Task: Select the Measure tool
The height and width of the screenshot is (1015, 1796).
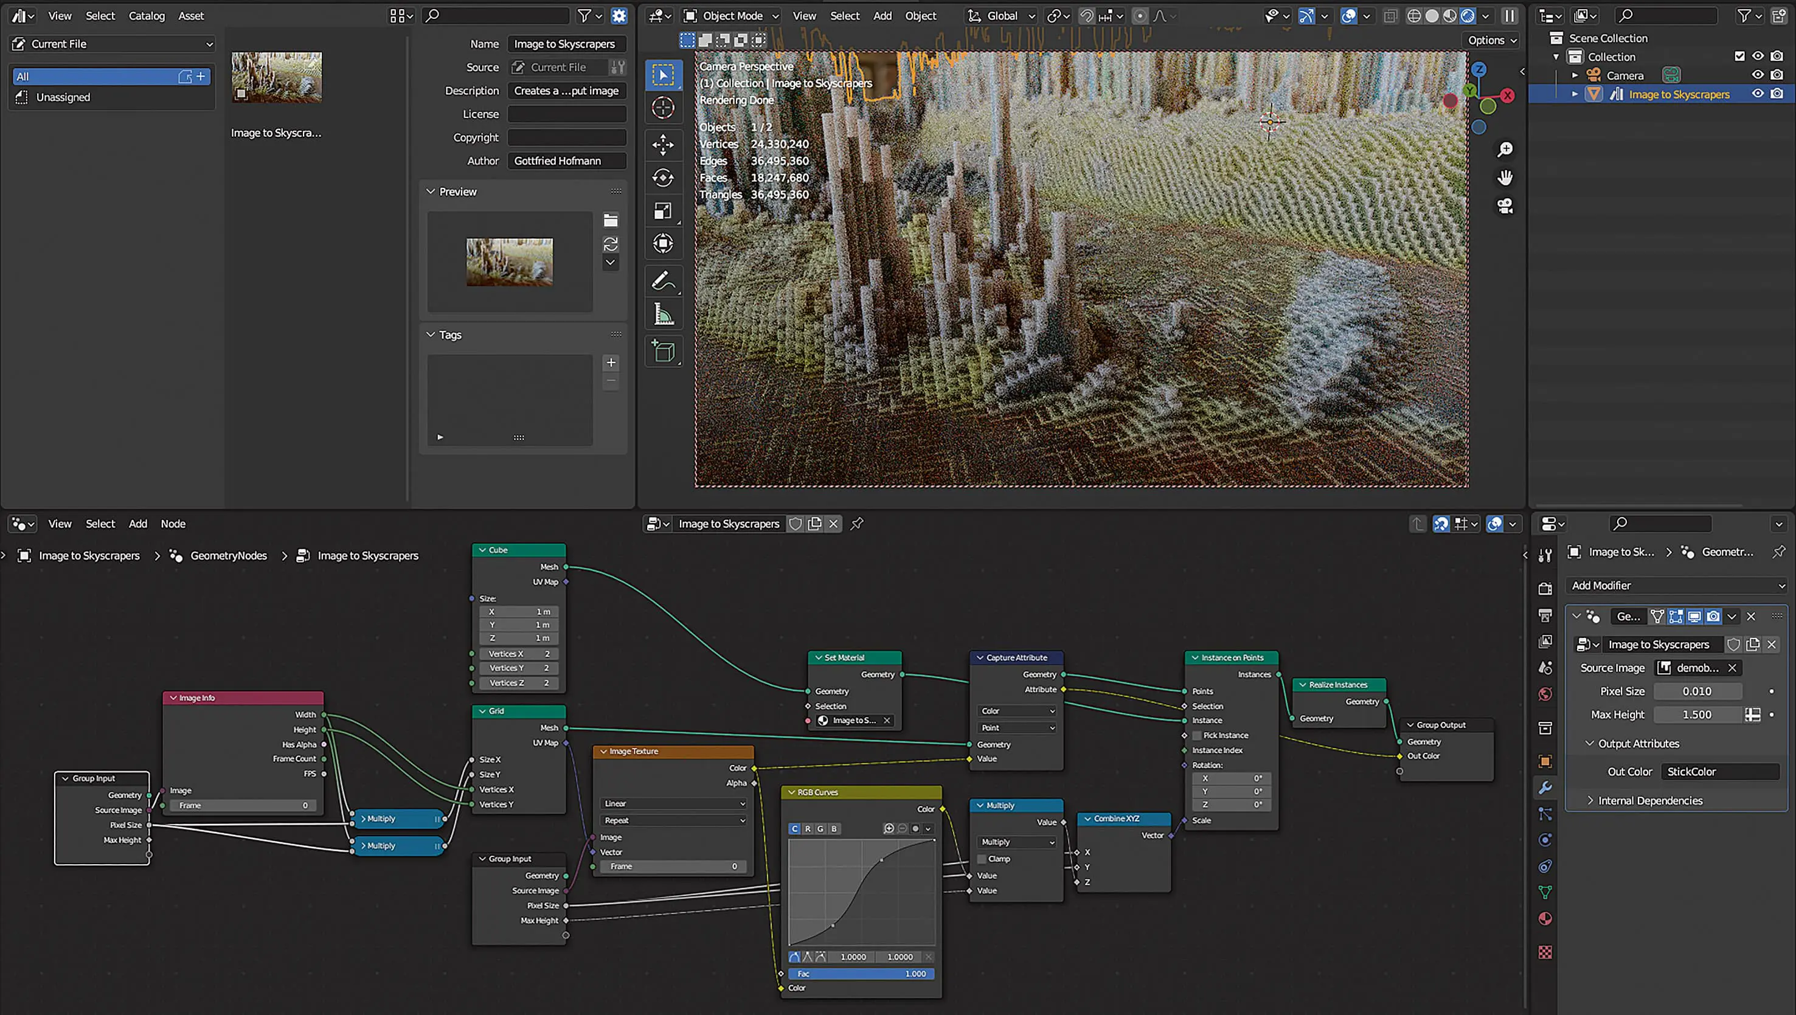Action: pyautogui.click(x=662, y=315)
